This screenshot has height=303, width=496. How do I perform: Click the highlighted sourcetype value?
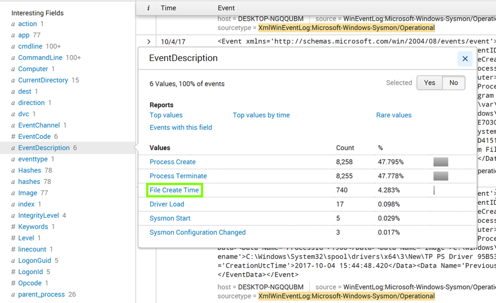[x=346, y=28]
